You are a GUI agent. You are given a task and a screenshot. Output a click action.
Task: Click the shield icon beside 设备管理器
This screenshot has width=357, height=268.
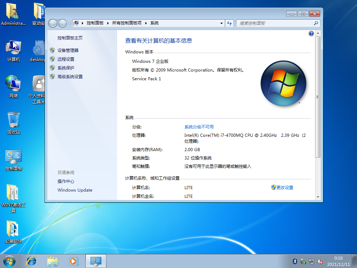[x=52, y=50]
